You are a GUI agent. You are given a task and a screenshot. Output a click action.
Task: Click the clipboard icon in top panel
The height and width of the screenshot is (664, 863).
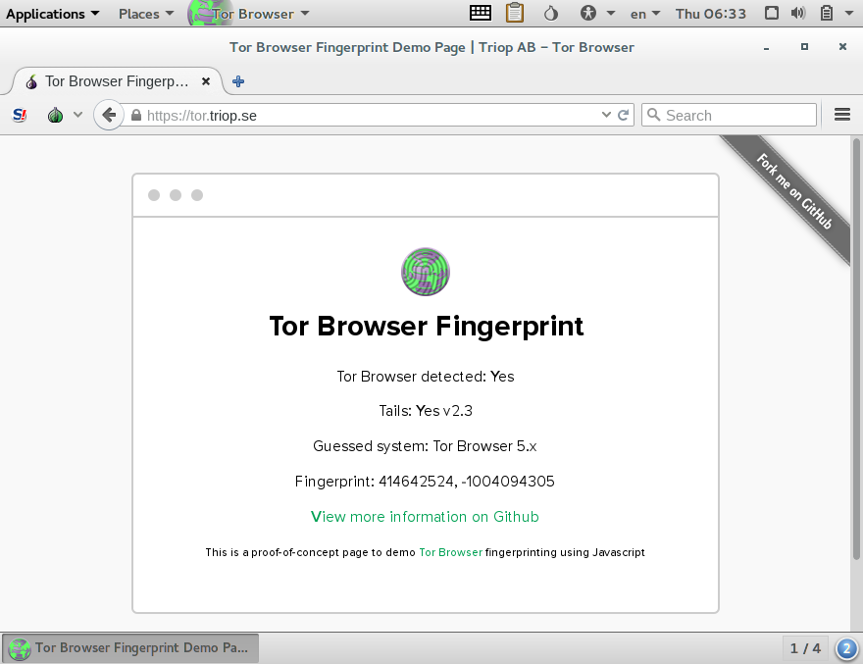[515, 14]
